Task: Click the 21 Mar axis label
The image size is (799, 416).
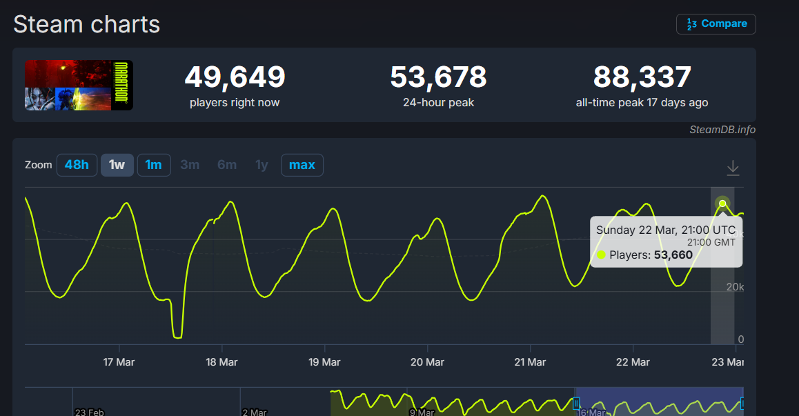Action: tap(530, 362)
